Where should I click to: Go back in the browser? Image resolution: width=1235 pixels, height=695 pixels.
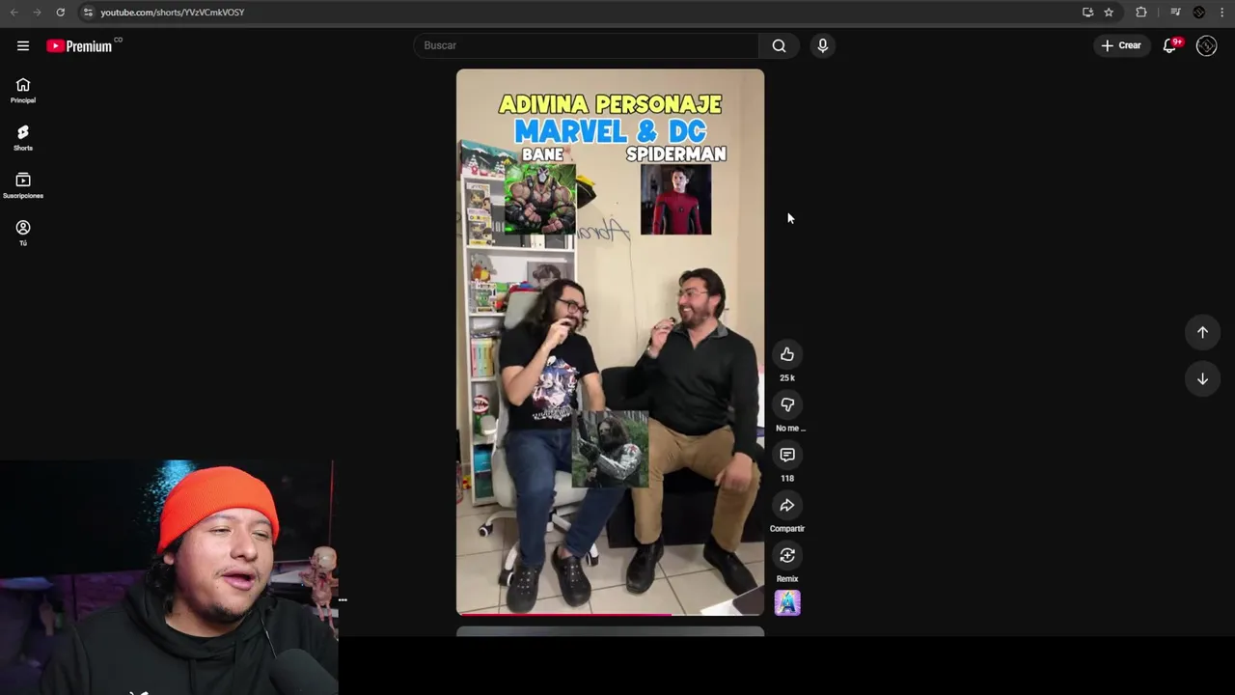click(x=14, y=12)
